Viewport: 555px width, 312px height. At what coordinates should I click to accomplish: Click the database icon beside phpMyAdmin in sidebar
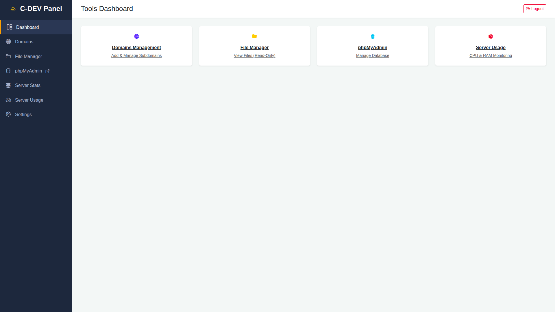8,71
